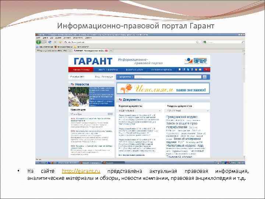The height and width of the screenshot is (199, 265).
Task: Click the browser window vertical scrollbar
Action: tap(244, 105)
